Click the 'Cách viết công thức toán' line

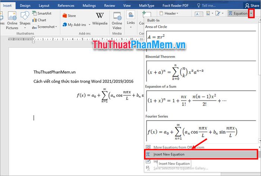pos(84,81)
